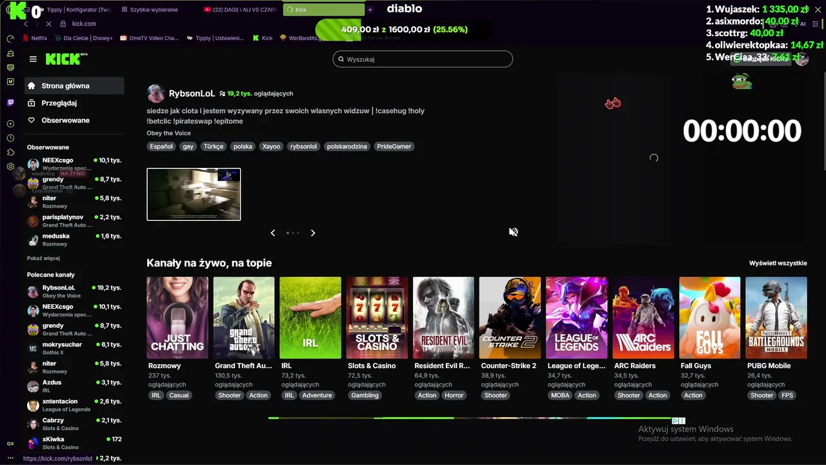Open the Just Chatting category card
Screen dimensions: 826x465
pyautogui.click(x=177, y=318)
